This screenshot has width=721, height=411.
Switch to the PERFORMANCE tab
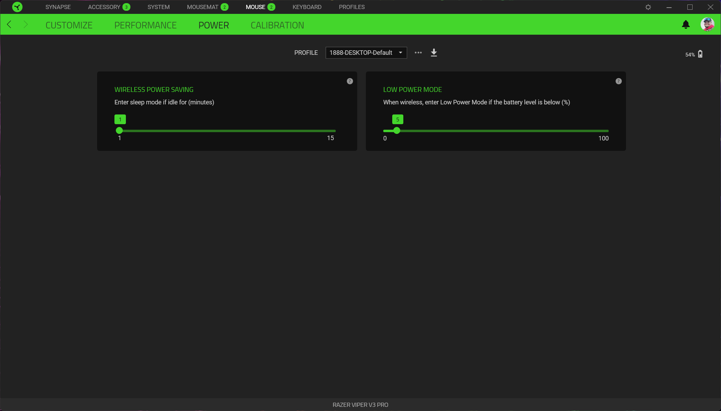pyautogui.click(x=145, y=25)
